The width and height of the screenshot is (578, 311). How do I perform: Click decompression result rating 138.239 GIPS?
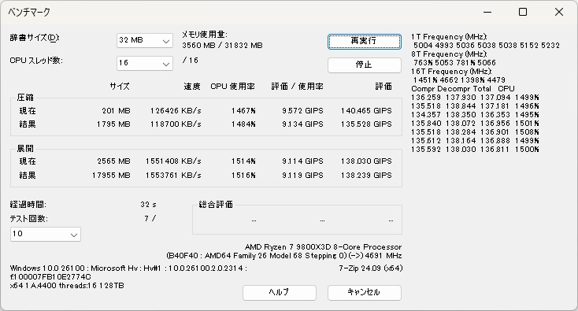click(x=366, y=176)
